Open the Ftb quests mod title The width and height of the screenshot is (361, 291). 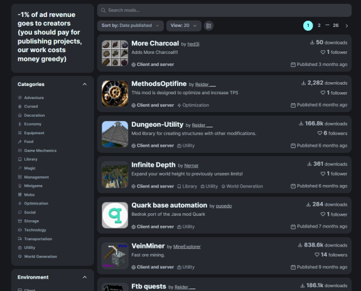[149, 287]
